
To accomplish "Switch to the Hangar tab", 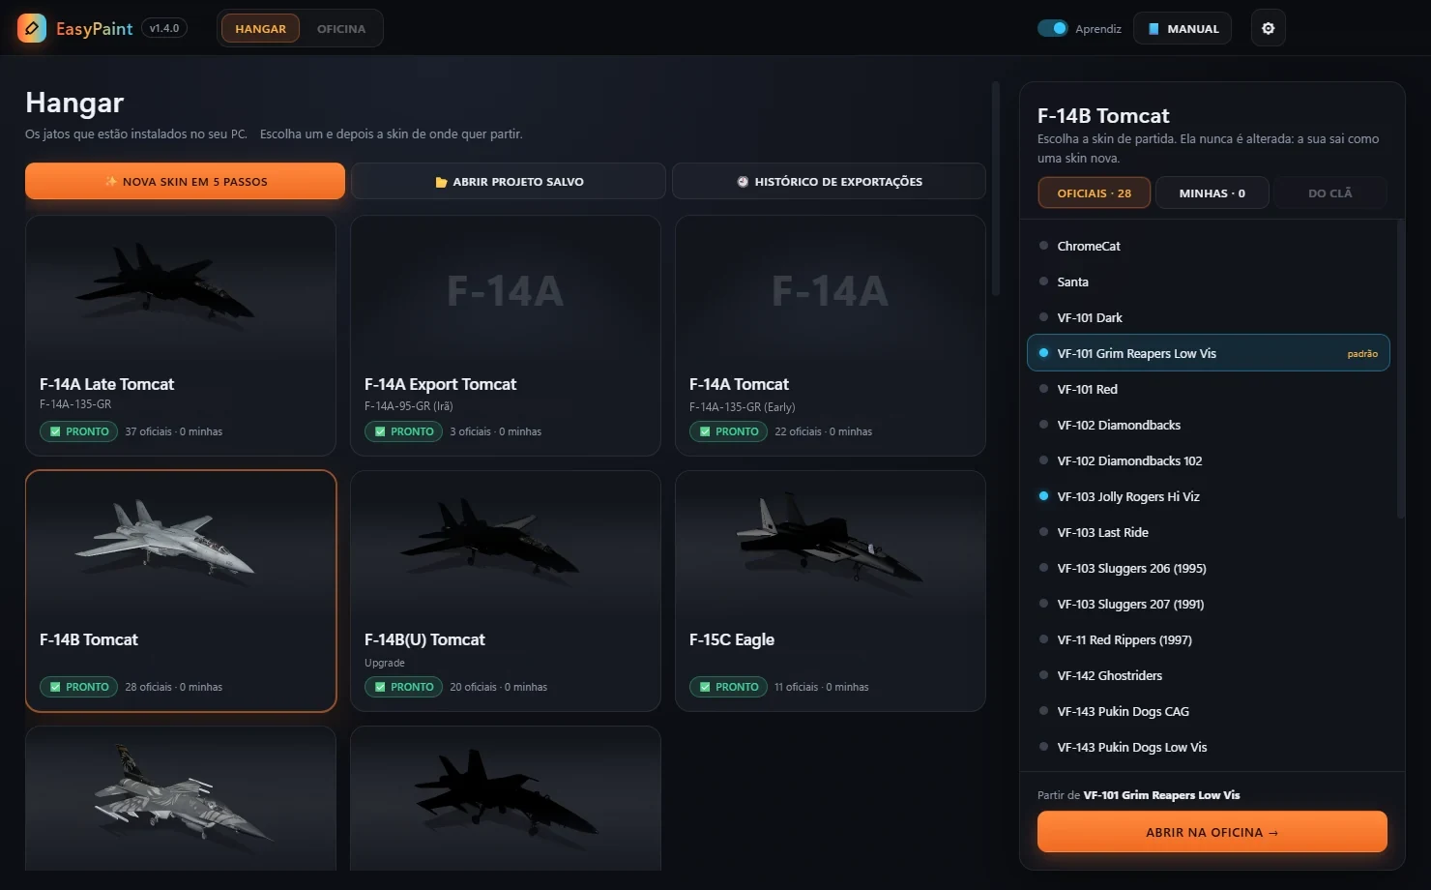I will (260, 28).
